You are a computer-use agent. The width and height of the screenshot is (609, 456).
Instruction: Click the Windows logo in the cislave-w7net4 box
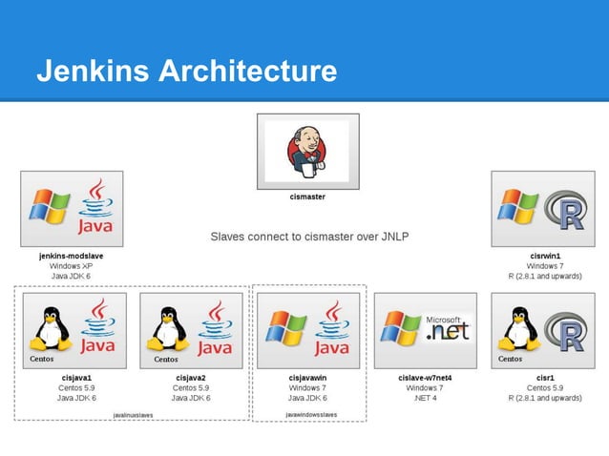click(x=401, y=328)
